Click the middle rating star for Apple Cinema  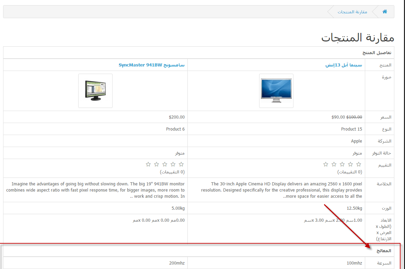[342, 164]
